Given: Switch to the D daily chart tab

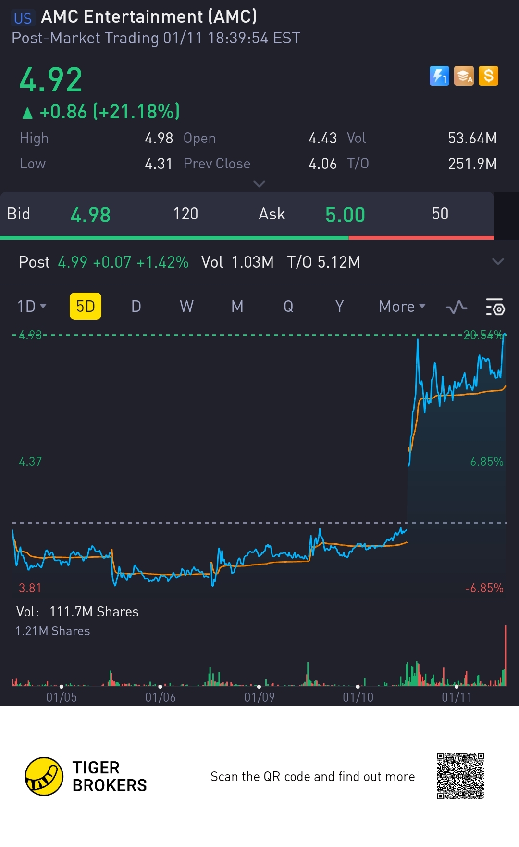Looking at the screenshot, I should 136,306.
